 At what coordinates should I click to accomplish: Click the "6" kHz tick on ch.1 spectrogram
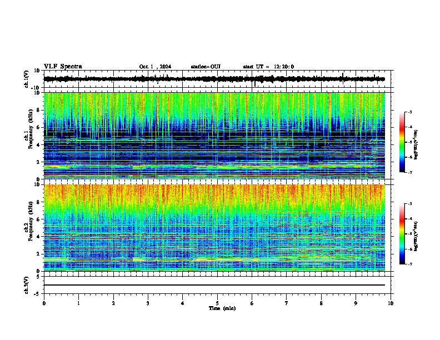tap(39, 127)
